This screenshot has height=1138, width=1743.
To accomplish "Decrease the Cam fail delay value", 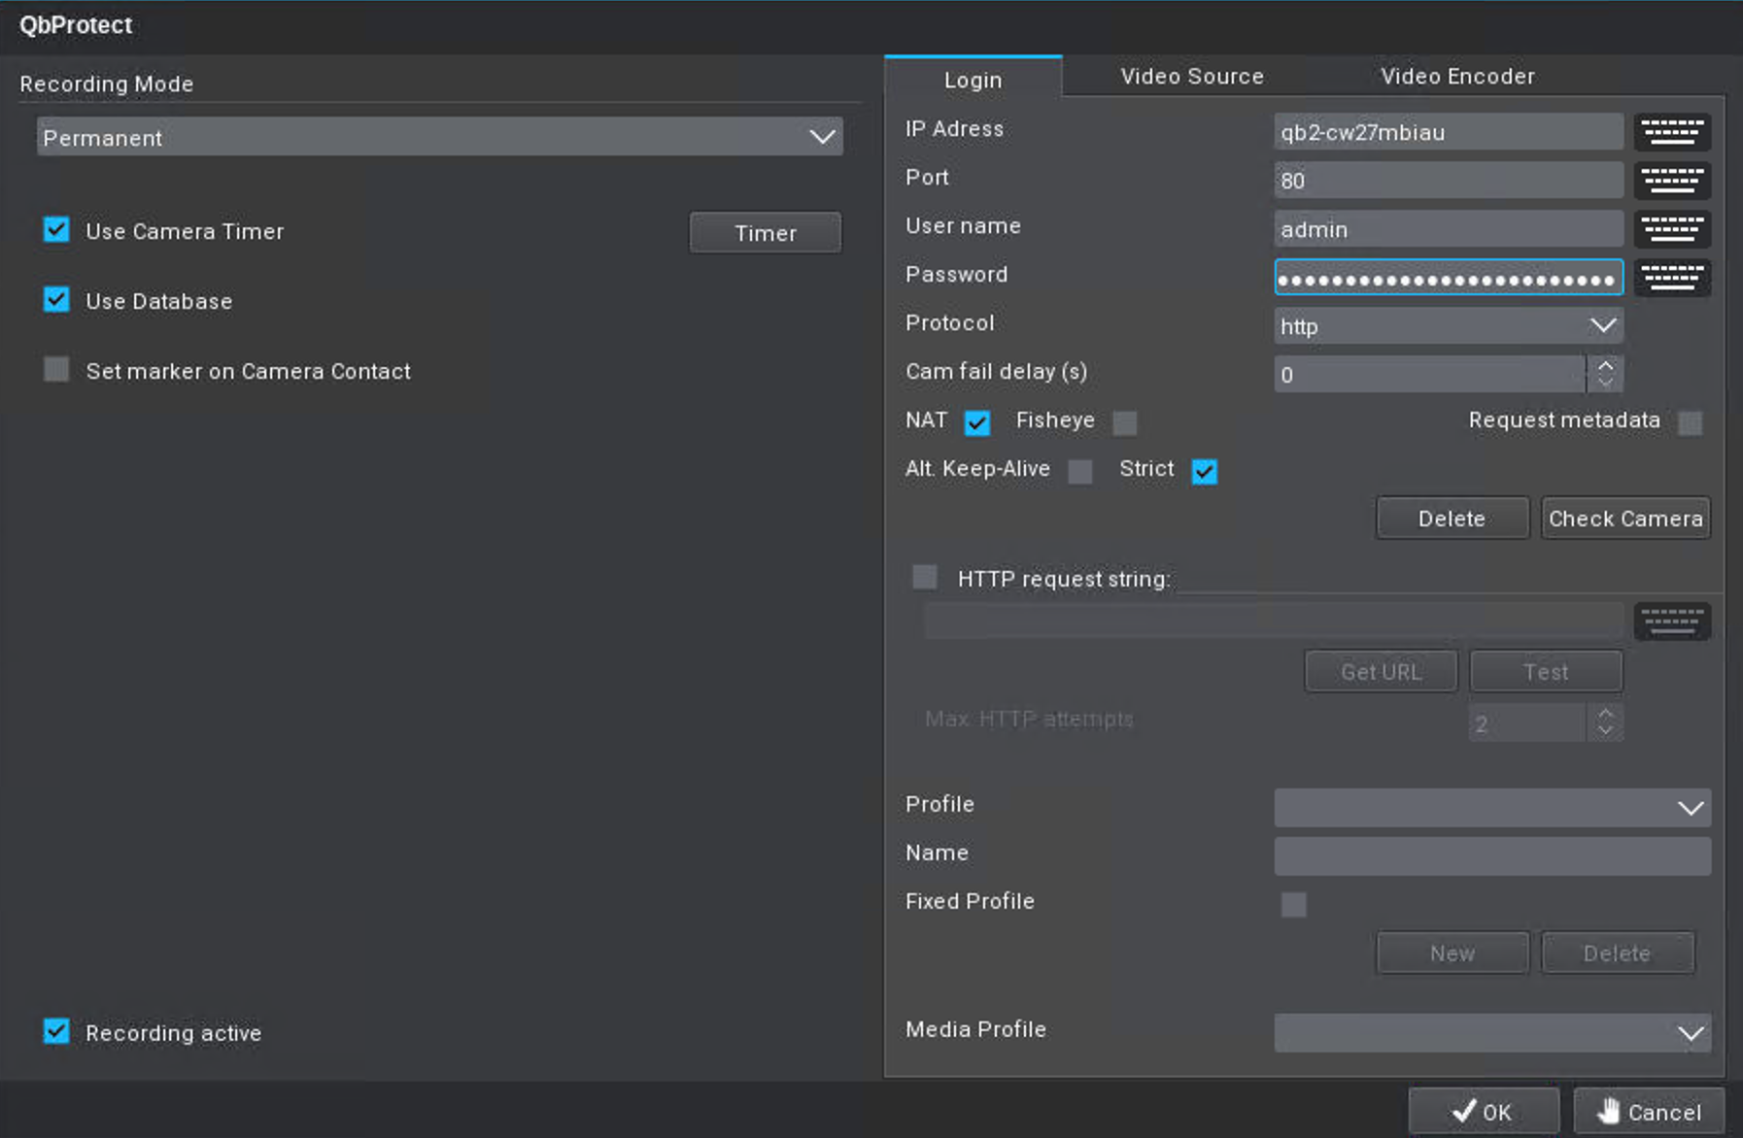I will coord(1605,384).
